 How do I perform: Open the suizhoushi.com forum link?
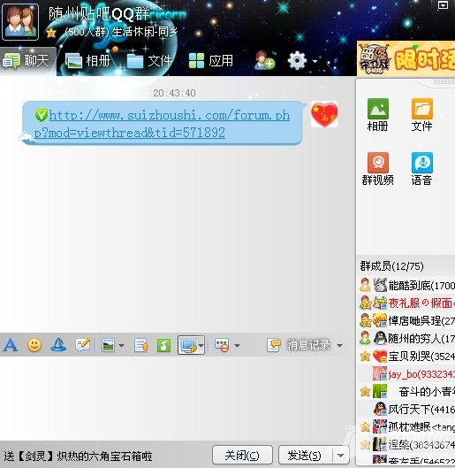point(163,124)
